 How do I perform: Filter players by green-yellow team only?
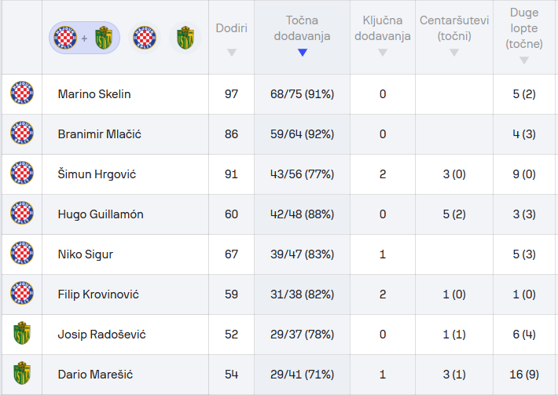point(185,38)
